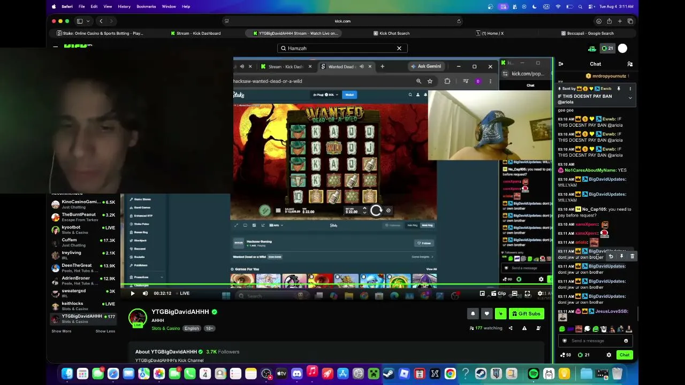685x385 pixels.
Task: Reload the kick.com page
Action: click(459, 21)
